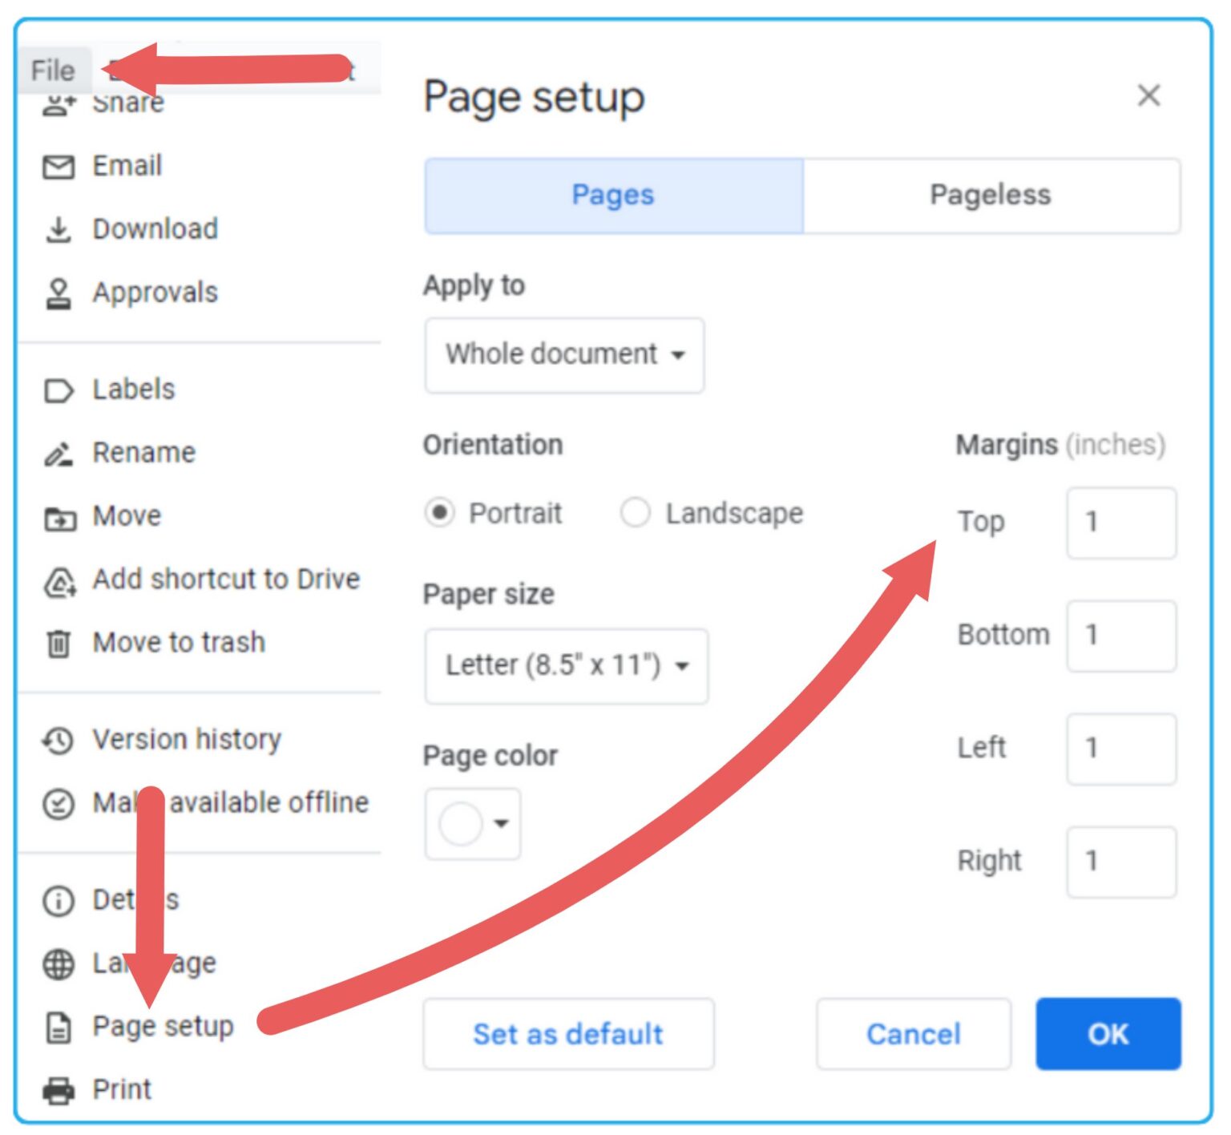The height and width of the screenshot is (1135, 1231).
Task: Open the Paper size dropdown
Action: (566, 665)
